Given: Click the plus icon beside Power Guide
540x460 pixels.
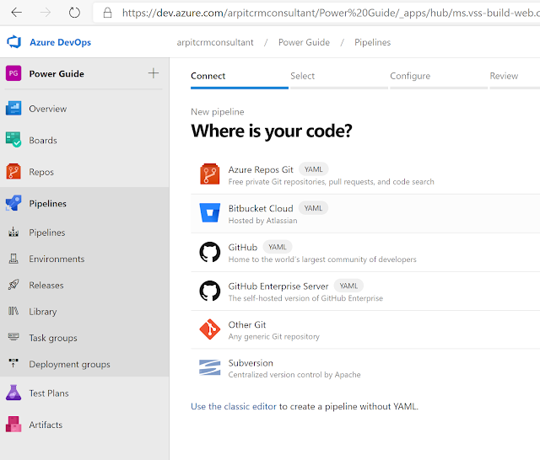Looking at the screenshot, I should (154, 73).
